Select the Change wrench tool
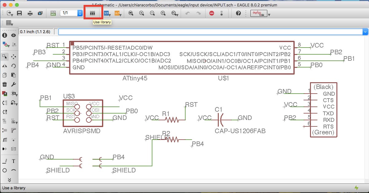 [14, 84]
